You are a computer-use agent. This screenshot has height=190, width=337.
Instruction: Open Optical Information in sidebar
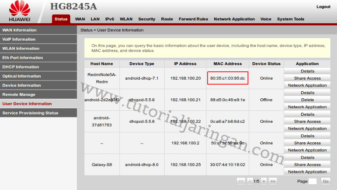point(38,76)
